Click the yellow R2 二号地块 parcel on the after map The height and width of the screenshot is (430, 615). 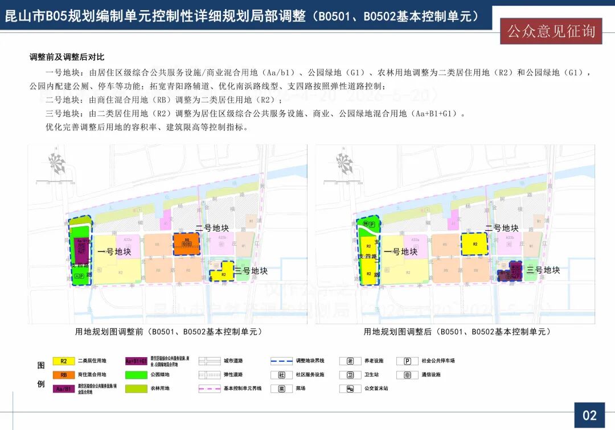tap(474, 245)
